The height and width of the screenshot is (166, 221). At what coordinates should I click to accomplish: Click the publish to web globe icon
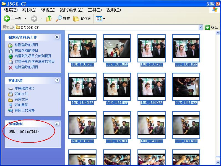point(11,56)
